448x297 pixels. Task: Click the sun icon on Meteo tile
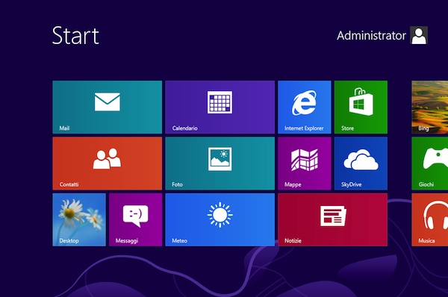[220, 215]
